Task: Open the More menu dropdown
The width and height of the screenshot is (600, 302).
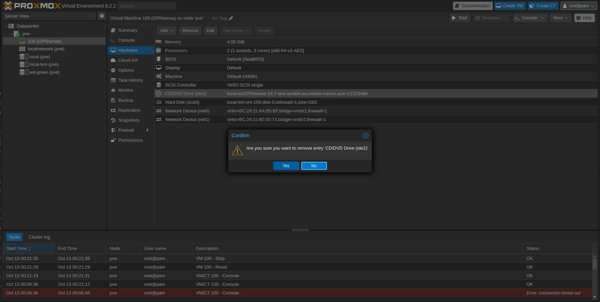Action: click(561, 18)
